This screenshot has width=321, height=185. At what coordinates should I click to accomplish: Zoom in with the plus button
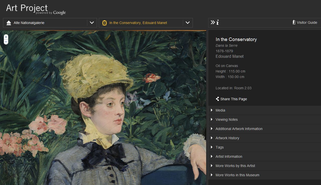click(6, 37)
